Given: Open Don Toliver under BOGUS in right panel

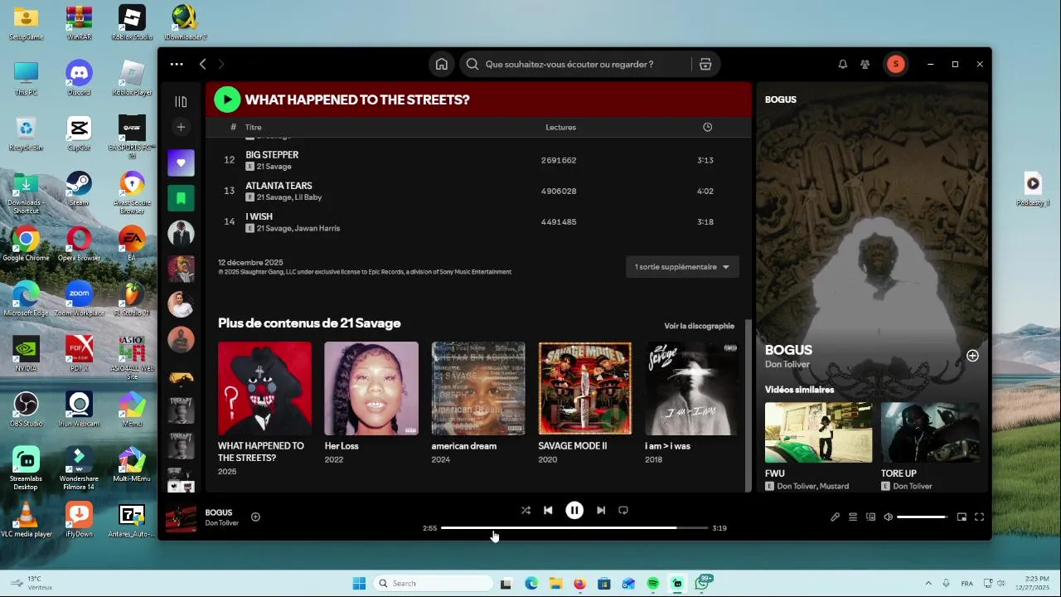Looking at the screenshot, I should tap(787, 364).
